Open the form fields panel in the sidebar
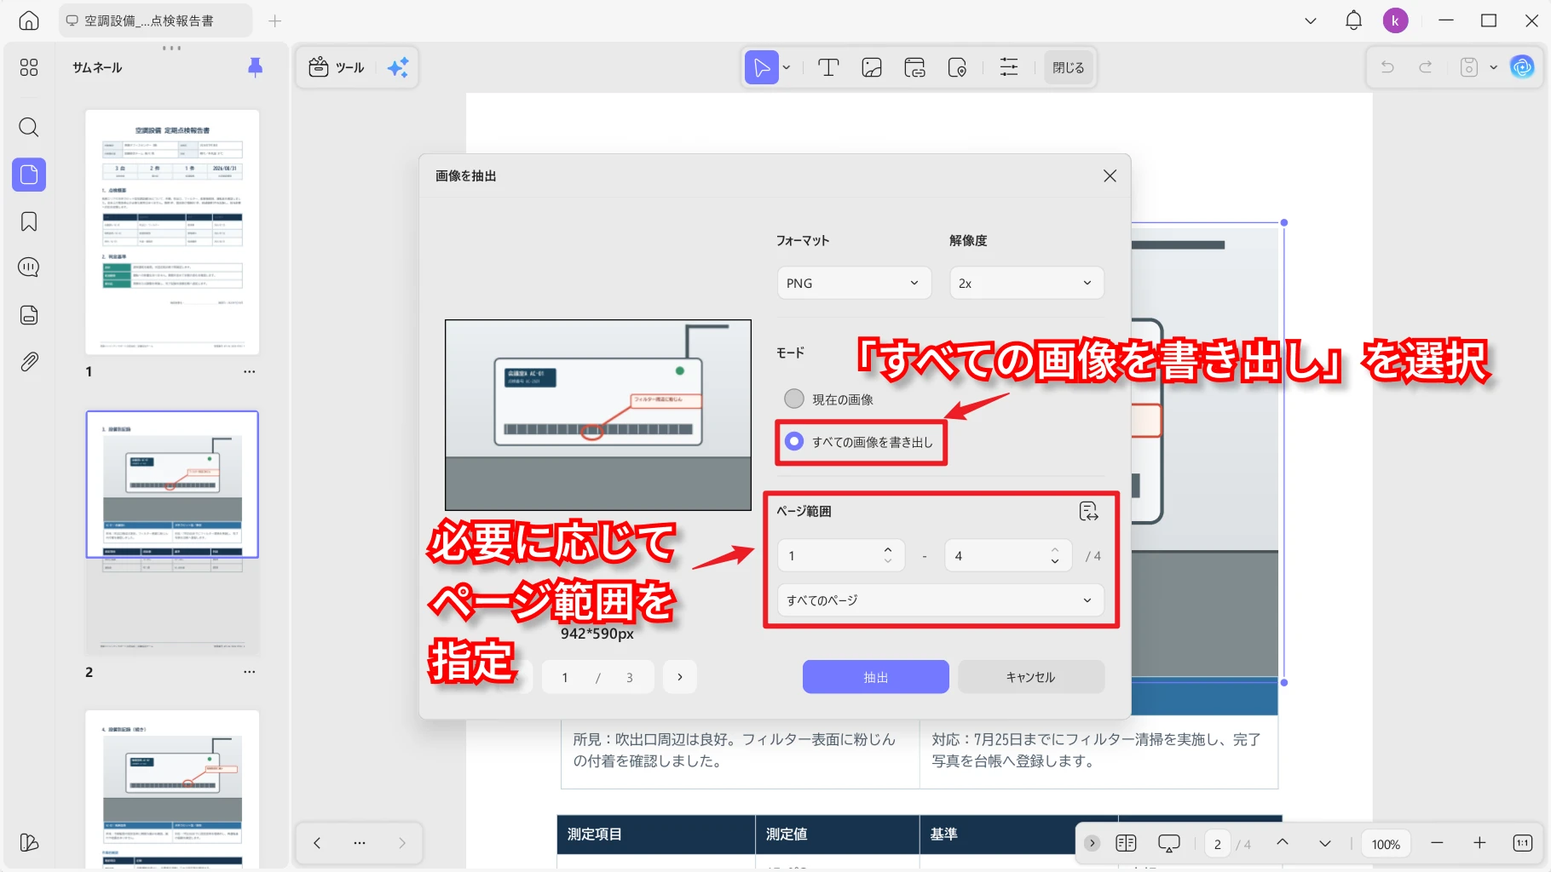 coord(29,314)
